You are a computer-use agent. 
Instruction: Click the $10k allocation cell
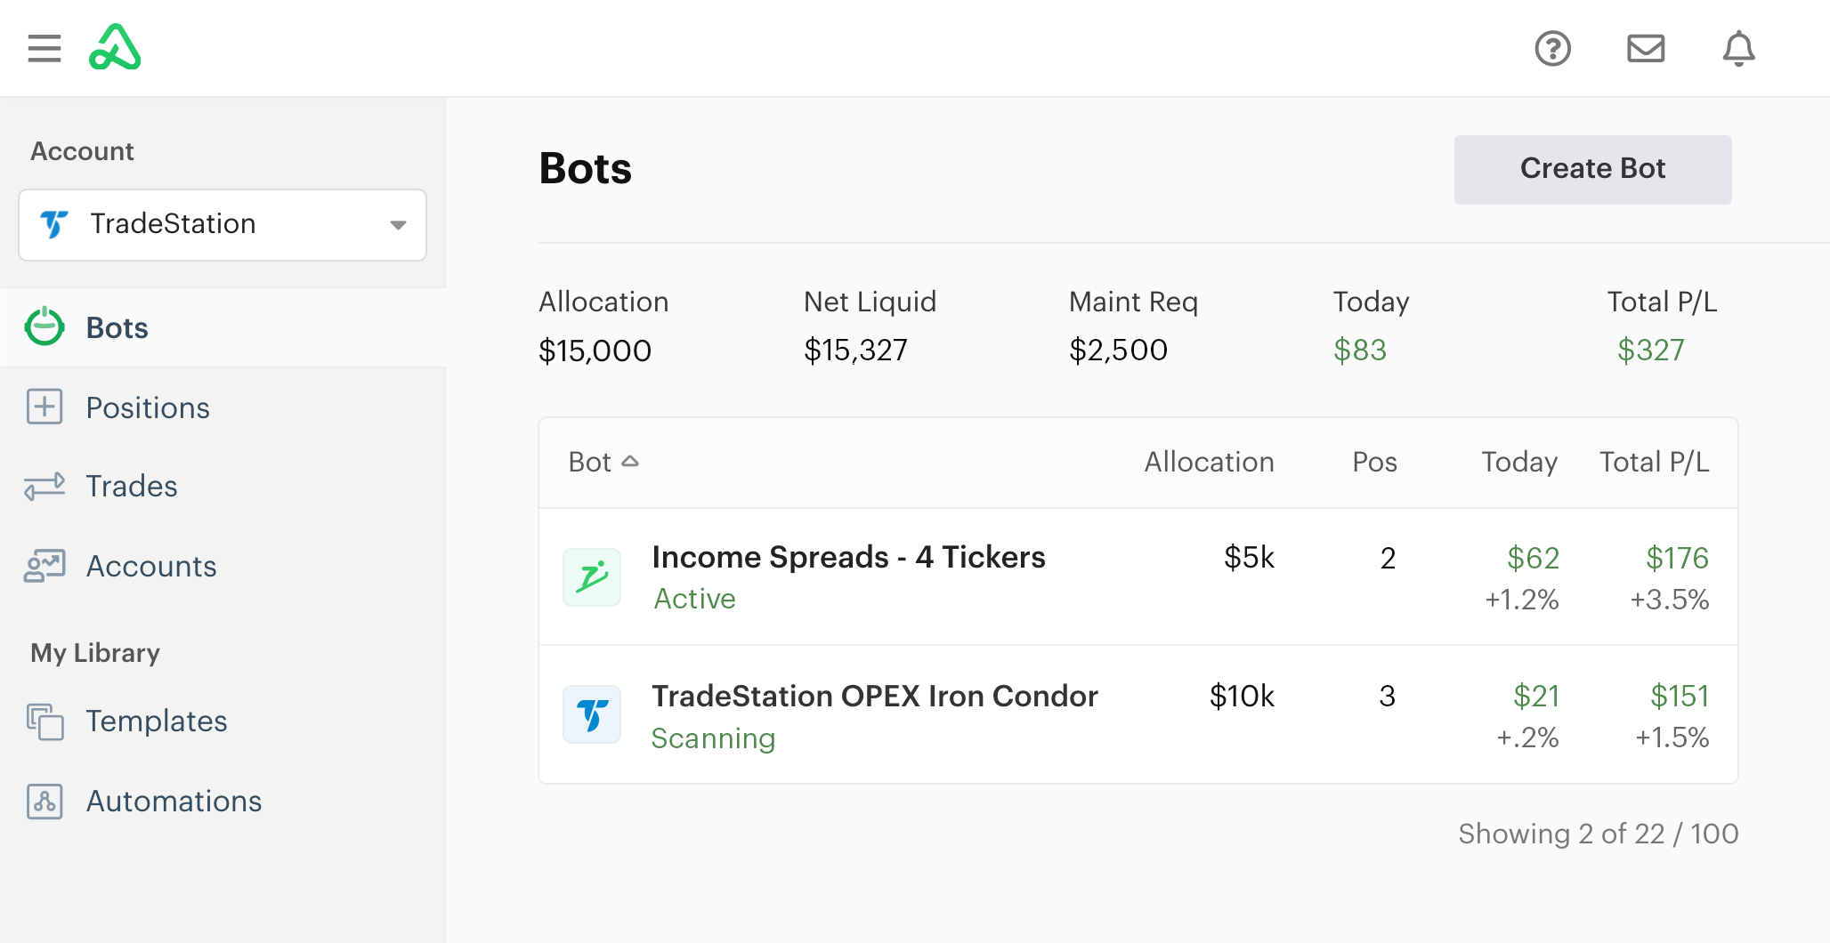click(x=1242, y=696)
